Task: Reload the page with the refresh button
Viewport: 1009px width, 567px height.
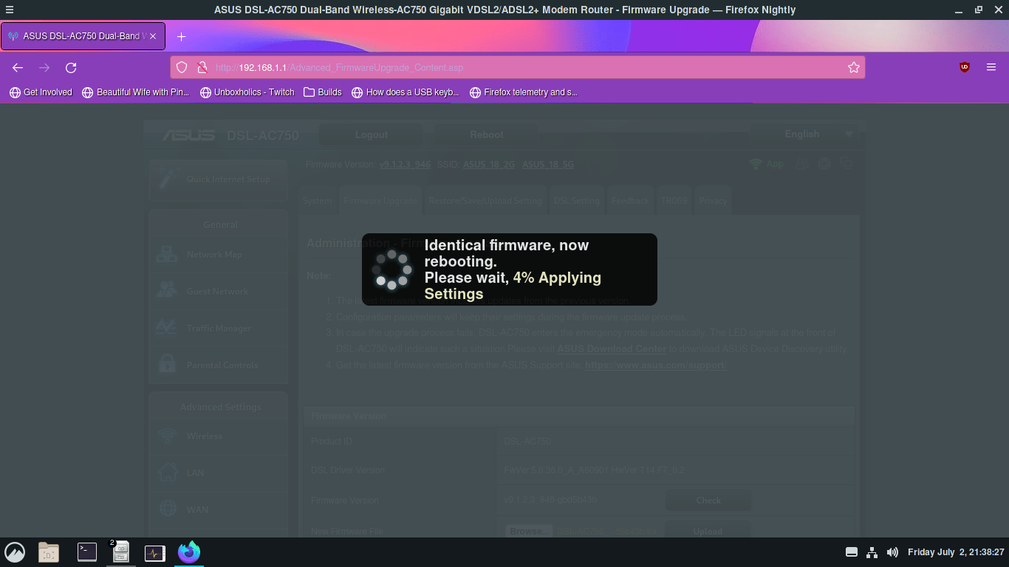Action: (x=71, y=68)
